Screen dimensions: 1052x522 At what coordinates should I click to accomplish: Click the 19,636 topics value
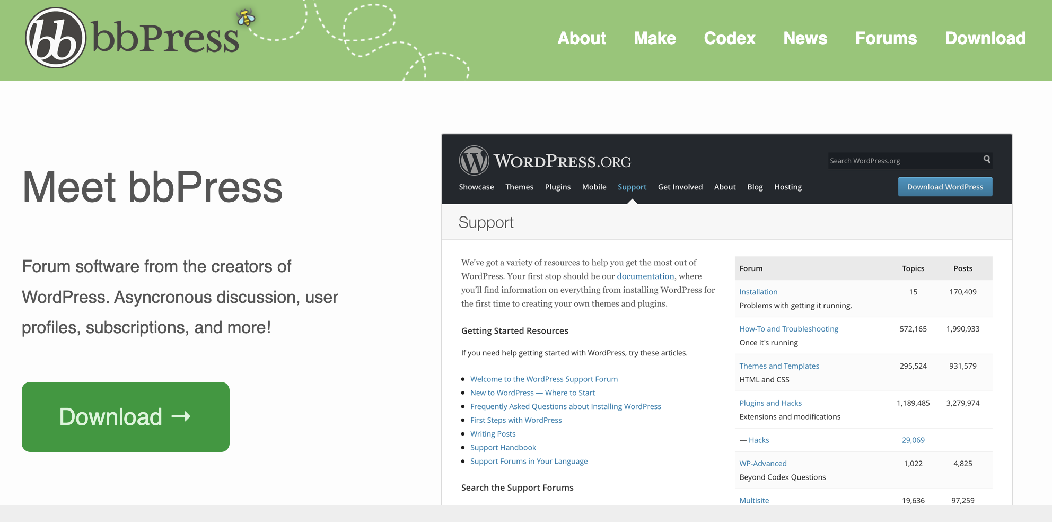913,501
